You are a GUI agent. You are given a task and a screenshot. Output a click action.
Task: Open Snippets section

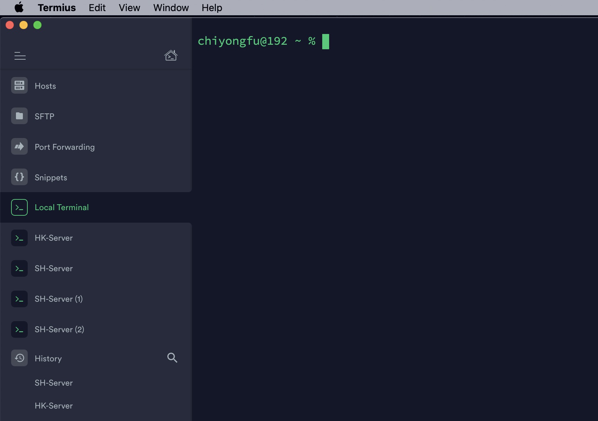coord(51,178)
